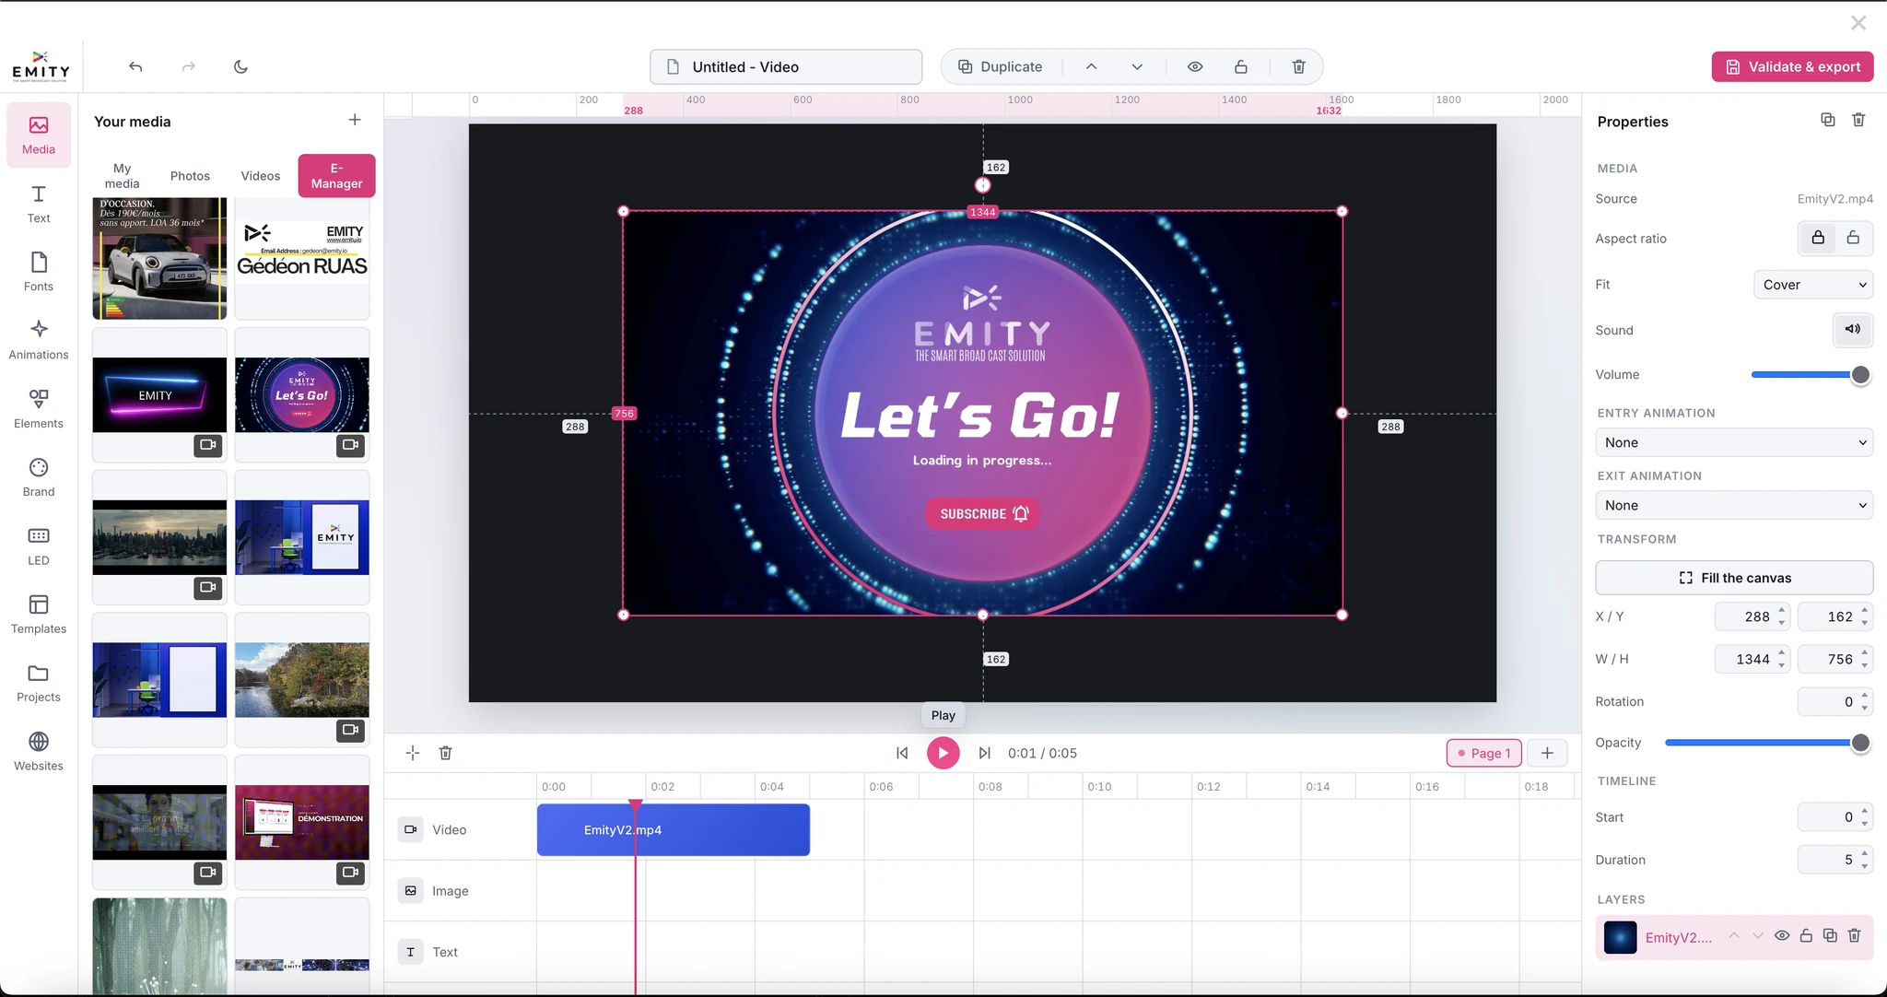The height and width of the screenshot is (997, 1887).
Task: Unlock the aspect ratio
Action: [x=1853, y=238]
